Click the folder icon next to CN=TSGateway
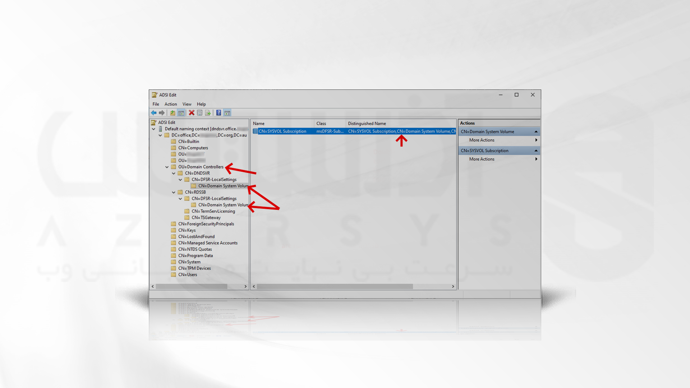Screen dimensions: 690x388 point(187,217)
